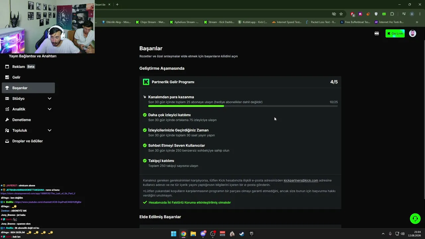425x239 pixels.
Task: Open the Kicklet.app bookmark
Action: click(x=253, y=22)
